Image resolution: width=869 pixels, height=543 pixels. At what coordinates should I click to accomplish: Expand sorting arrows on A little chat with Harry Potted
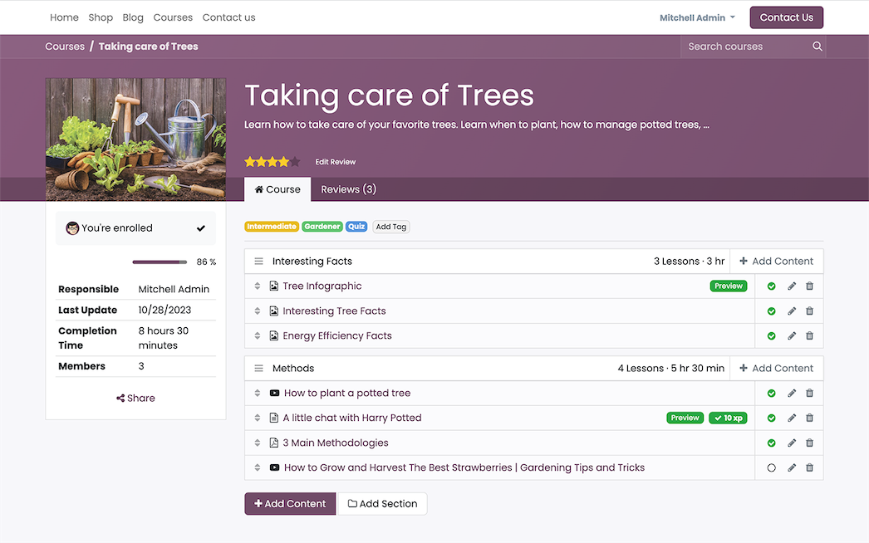pos(257,418)
